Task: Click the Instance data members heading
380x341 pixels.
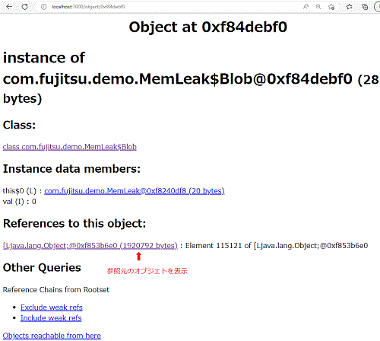Action: (x=71, y=169)
